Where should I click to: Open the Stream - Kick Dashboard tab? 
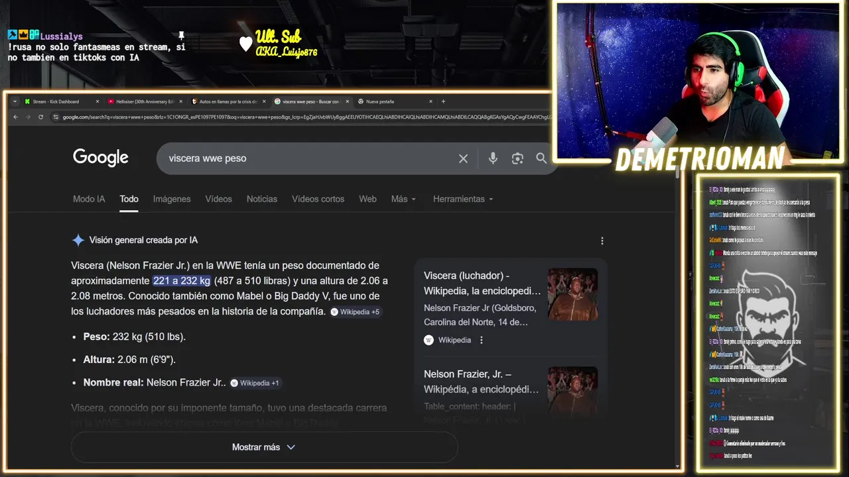(x=56, y=101)
